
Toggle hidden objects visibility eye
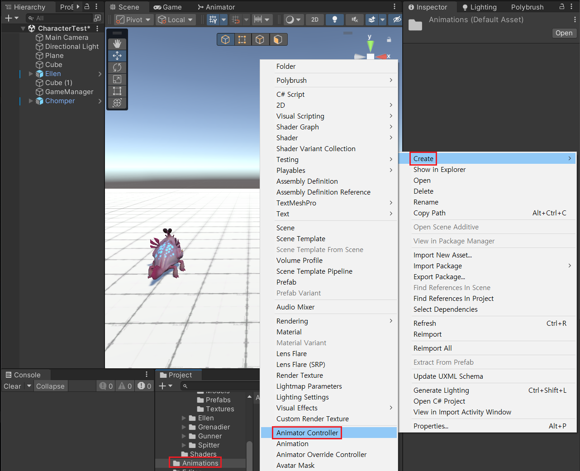397,19
